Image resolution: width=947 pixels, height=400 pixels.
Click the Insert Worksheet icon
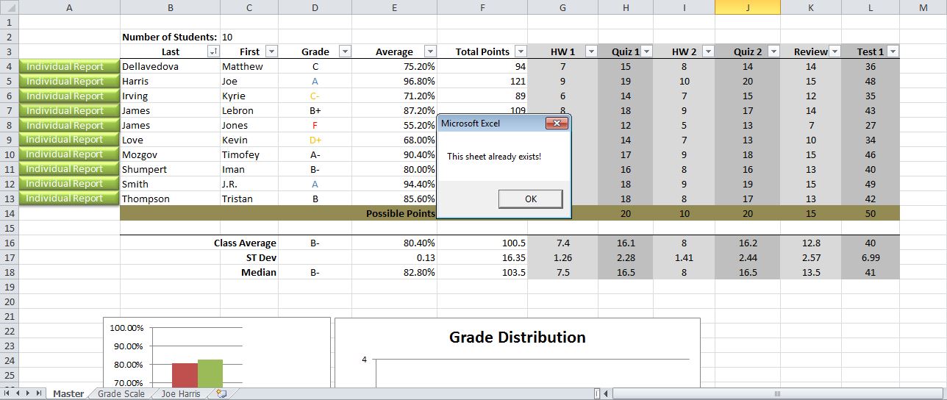click(x=221, y=393)
